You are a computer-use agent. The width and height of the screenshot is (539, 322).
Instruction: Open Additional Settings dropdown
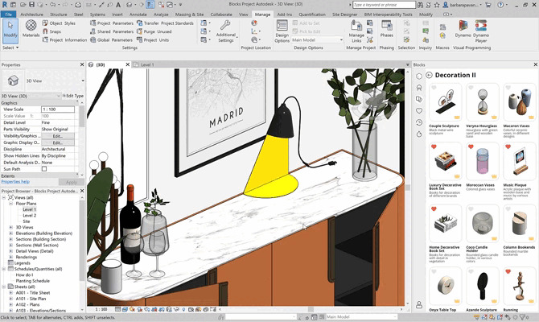(226, 35)
